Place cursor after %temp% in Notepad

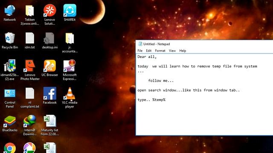(166, 100)
